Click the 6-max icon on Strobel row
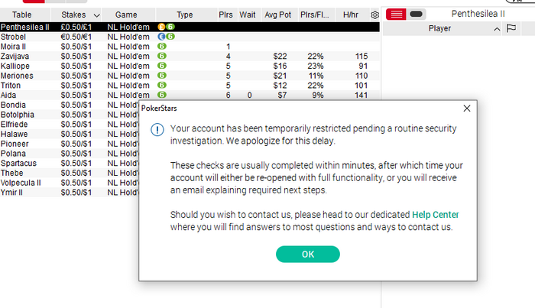The image size is (535, 308). pyautogui.click(x=170, y=36)
